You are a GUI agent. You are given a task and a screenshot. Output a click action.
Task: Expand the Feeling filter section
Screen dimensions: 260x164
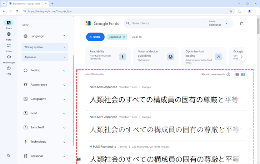(x=64, y=71)
